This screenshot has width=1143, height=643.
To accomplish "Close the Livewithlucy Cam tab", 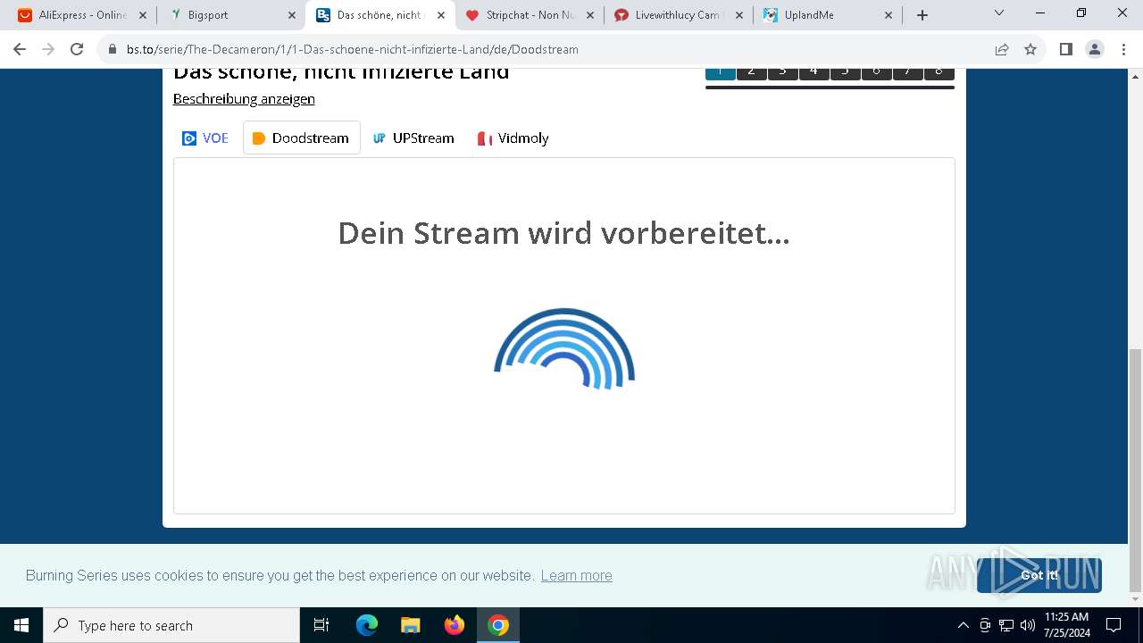I will coord(739,15).
